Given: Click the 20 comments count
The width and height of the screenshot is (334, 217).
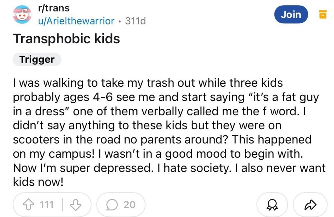Looking at the screenshot, I should [129, 205].
